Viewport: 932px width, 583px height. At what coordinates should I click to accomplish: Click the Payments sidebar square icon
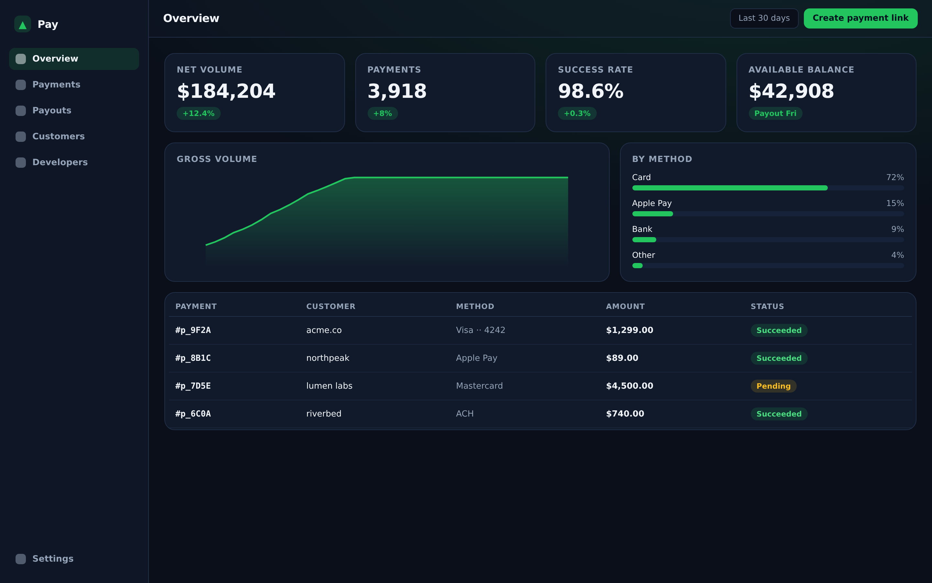(21, 85)
